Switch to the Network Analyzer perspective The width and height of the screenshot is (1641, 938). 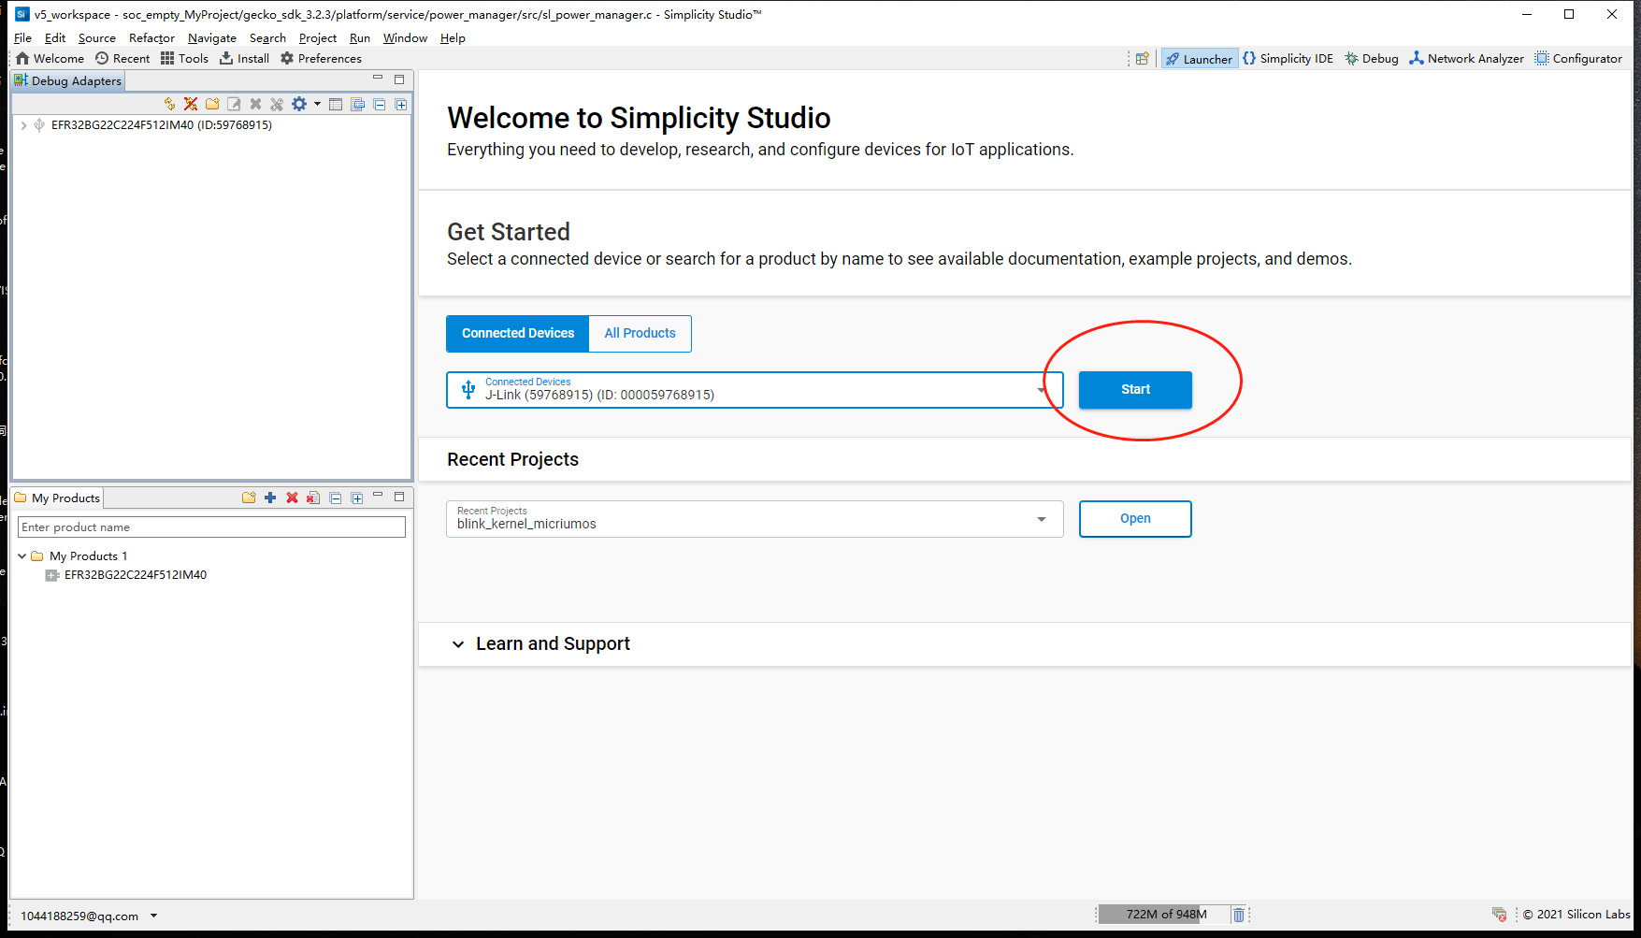pyautogui.click(x=1465, y=58)
